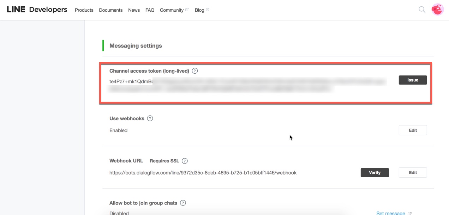Click help icon beside Channel access token
The image size is (449, 215).
click(195, 71)
